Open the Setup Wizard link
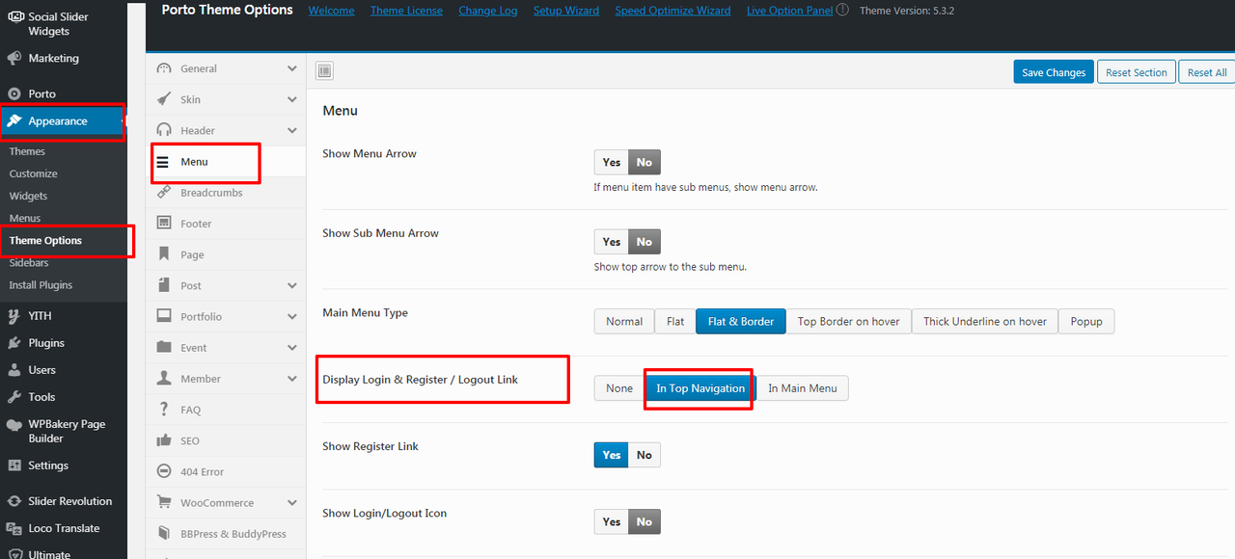 566,11
